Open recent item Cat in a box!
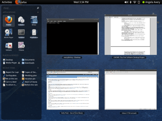This screenshot has height=121, width=162. 10,82
